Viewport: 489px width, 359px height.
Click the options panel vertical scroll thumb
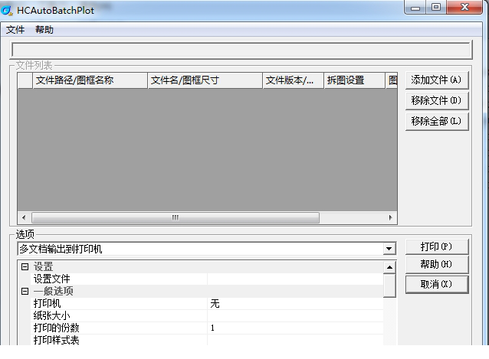pos(389,286)
